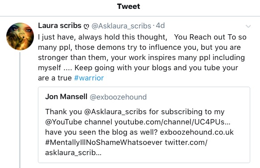Open the twitter.com/asklaura_scrib… link
The height and width of the screenshot is (168, 260).
126,148
